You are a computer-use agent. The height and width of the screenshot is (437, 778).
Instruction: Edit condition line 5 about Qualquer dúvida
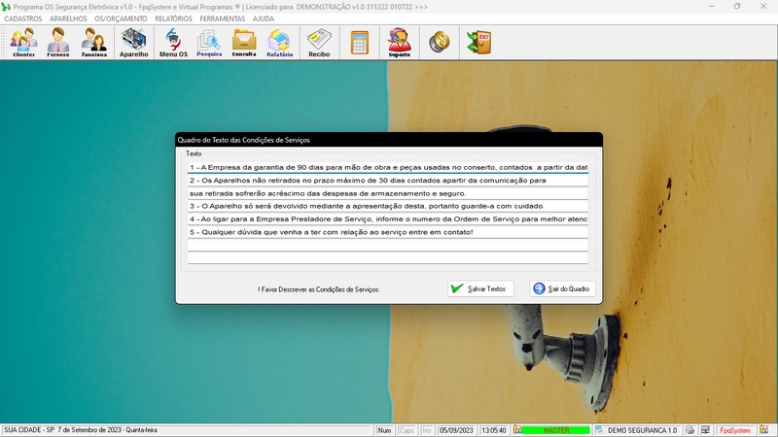388,232
